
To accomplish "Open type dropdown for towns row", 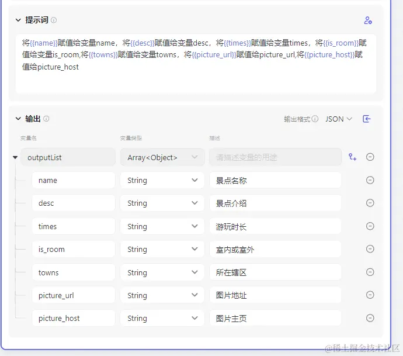I will (x=162, y=272).
